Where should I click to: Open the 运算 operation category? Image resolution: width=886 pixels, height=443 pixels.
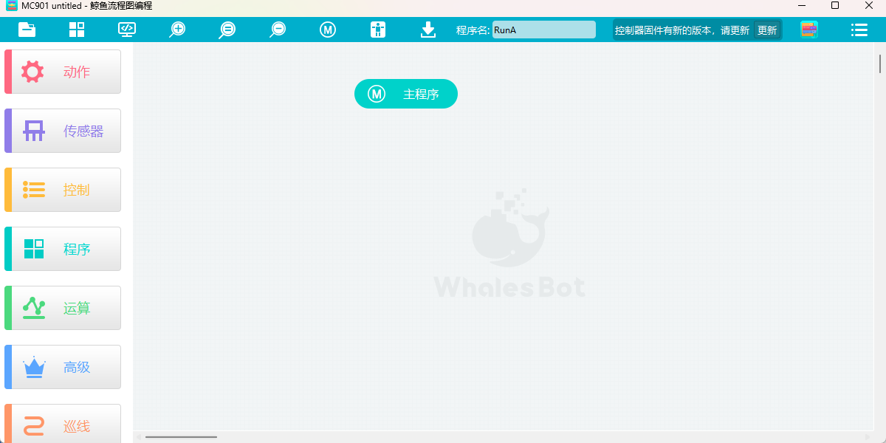pyautogui.click(x=63, y=308)
